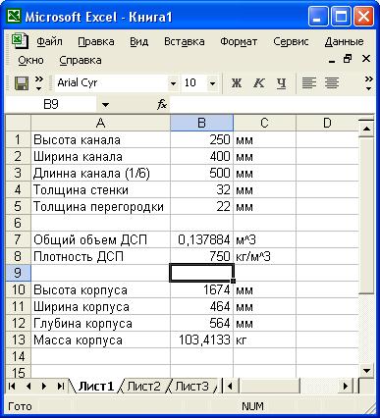Open the Правка menu
This screenshot has width=380, height=418.
coord(96,41)
